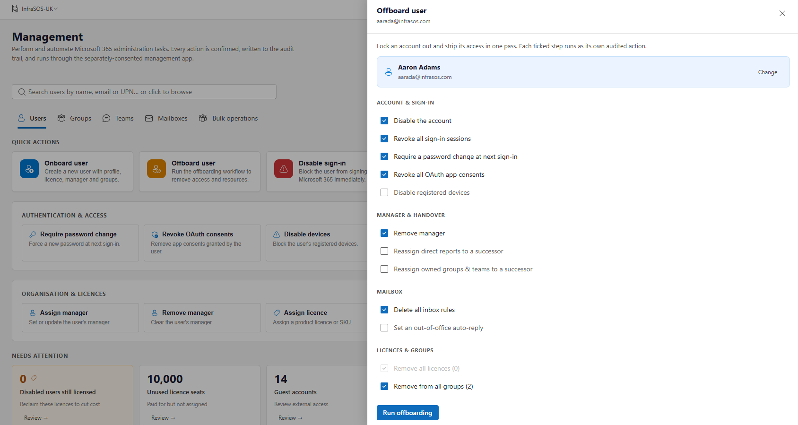This screenshot has height=425, width=798.
Task: Switch to the Groups tab
Action: (75, 118)
